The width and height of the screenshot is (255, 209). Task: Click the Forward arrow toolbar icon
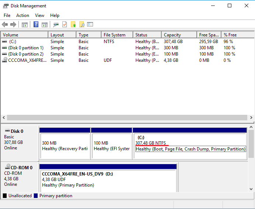pyautogui.click(x=13, y=25)
